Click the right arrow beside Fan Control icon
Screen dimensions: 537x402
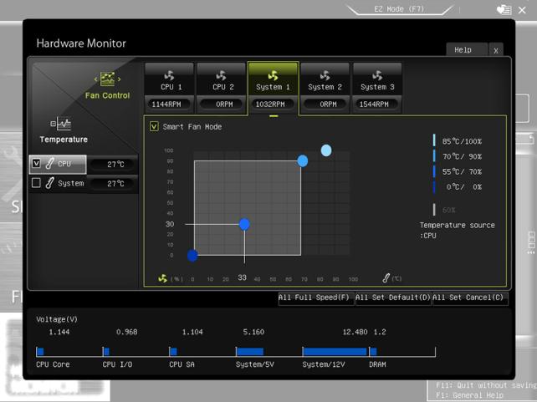tap(119, 79)
